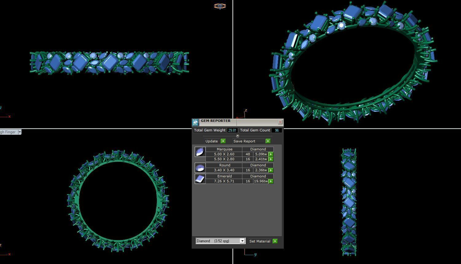Select the Round gem shape icon
Screen dimensions: 461x264
[x=200, y=168]
